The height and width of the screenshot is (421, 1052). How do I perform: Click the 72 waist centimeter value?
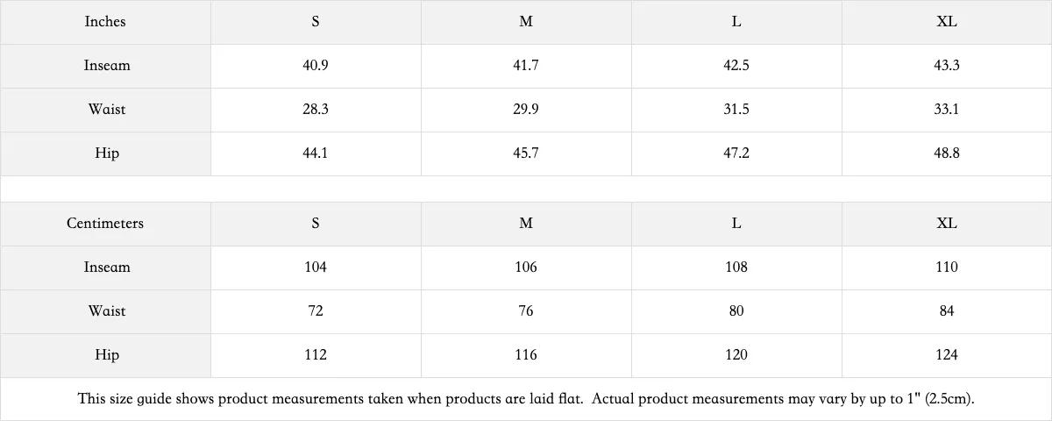316,311
